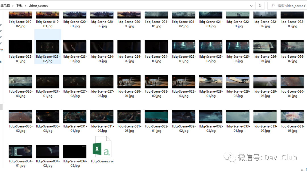
Task: Select thumbnail lldq-Scene-033-02.jpg
Action: pyautogui.click(x=265, y=116)
